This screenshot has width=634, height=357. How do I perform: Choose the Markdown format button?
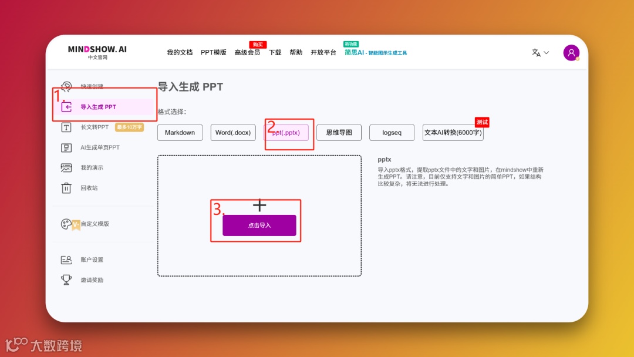(180, 133)
